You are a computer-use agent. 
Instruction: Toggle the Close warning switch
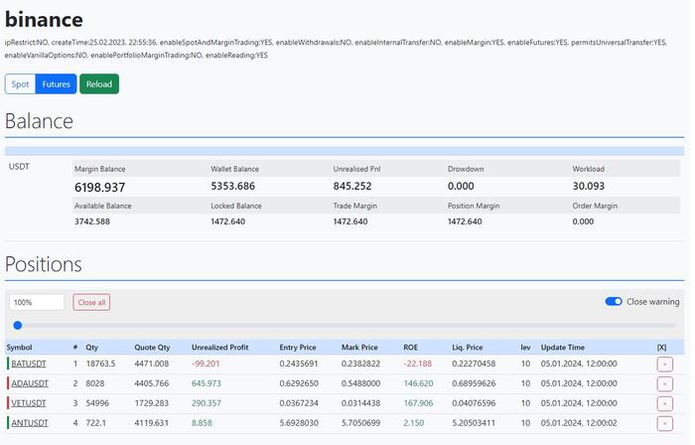tap(614, 302)
